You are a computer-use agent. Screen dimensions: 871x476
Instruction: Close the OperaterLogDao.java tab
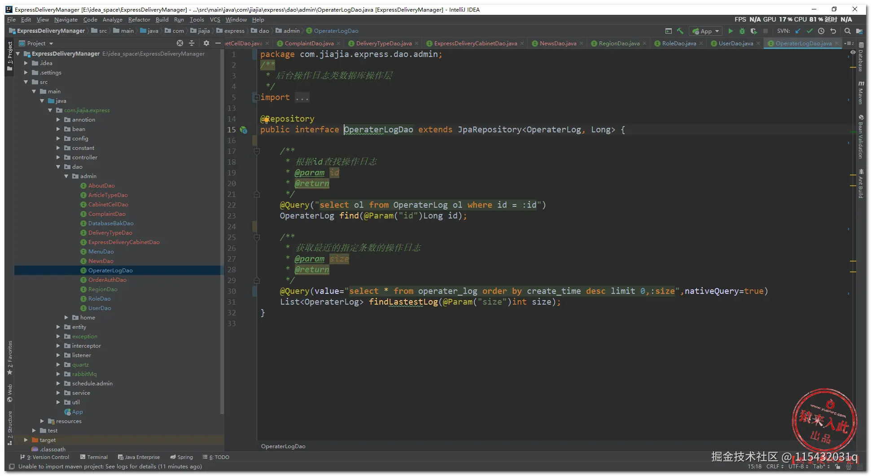pos(836,44)
